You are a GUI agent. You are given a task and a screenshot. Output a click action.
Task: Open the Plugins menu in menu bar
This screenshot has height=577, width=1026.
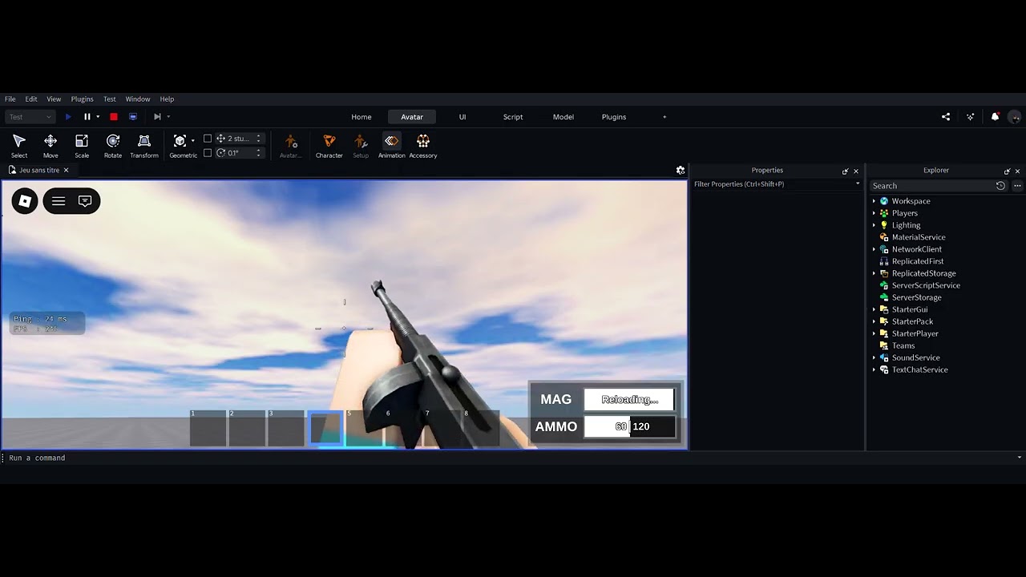[x=82, y=99]
